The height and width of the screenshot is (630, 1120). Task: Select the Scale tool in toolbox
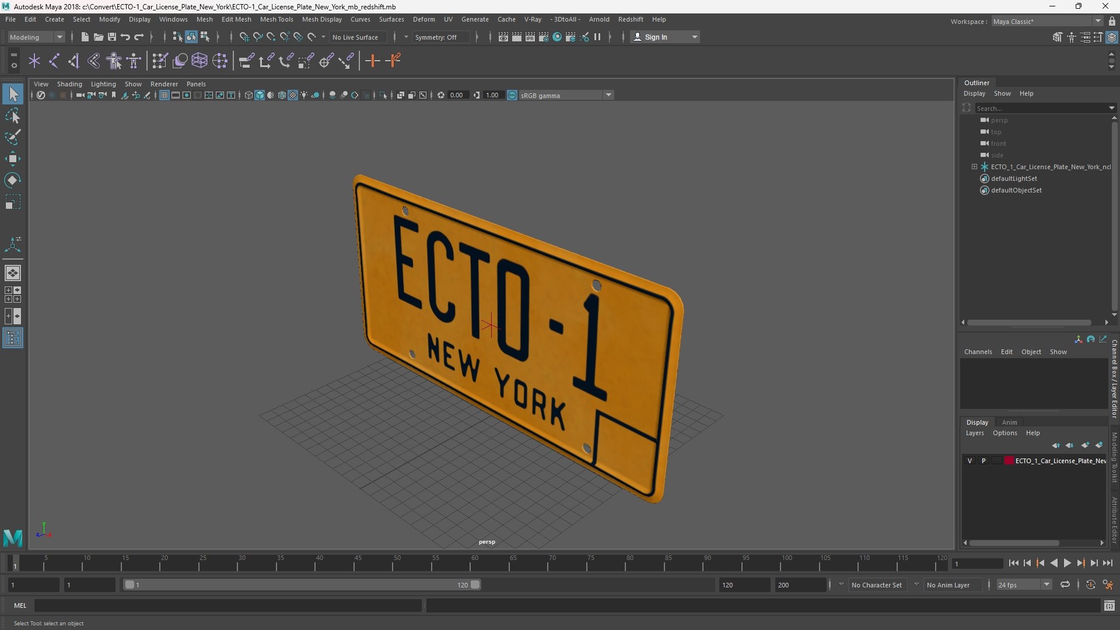click(13, 202)
